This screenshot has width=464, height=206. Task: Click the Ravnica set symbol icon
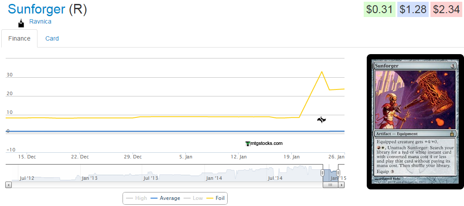click(21, 23)
